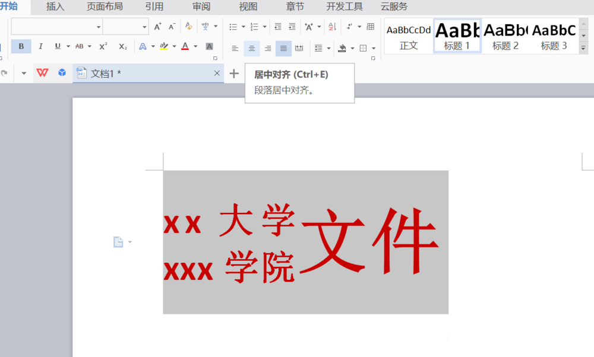Open the font color dropdown arrow
This screenshot has height=357, width=594.
point(195,46)
